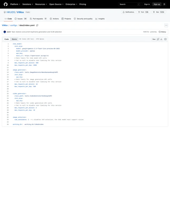Open the GitHub homepage logo
The image size is (170, 213).
[6, 4]
